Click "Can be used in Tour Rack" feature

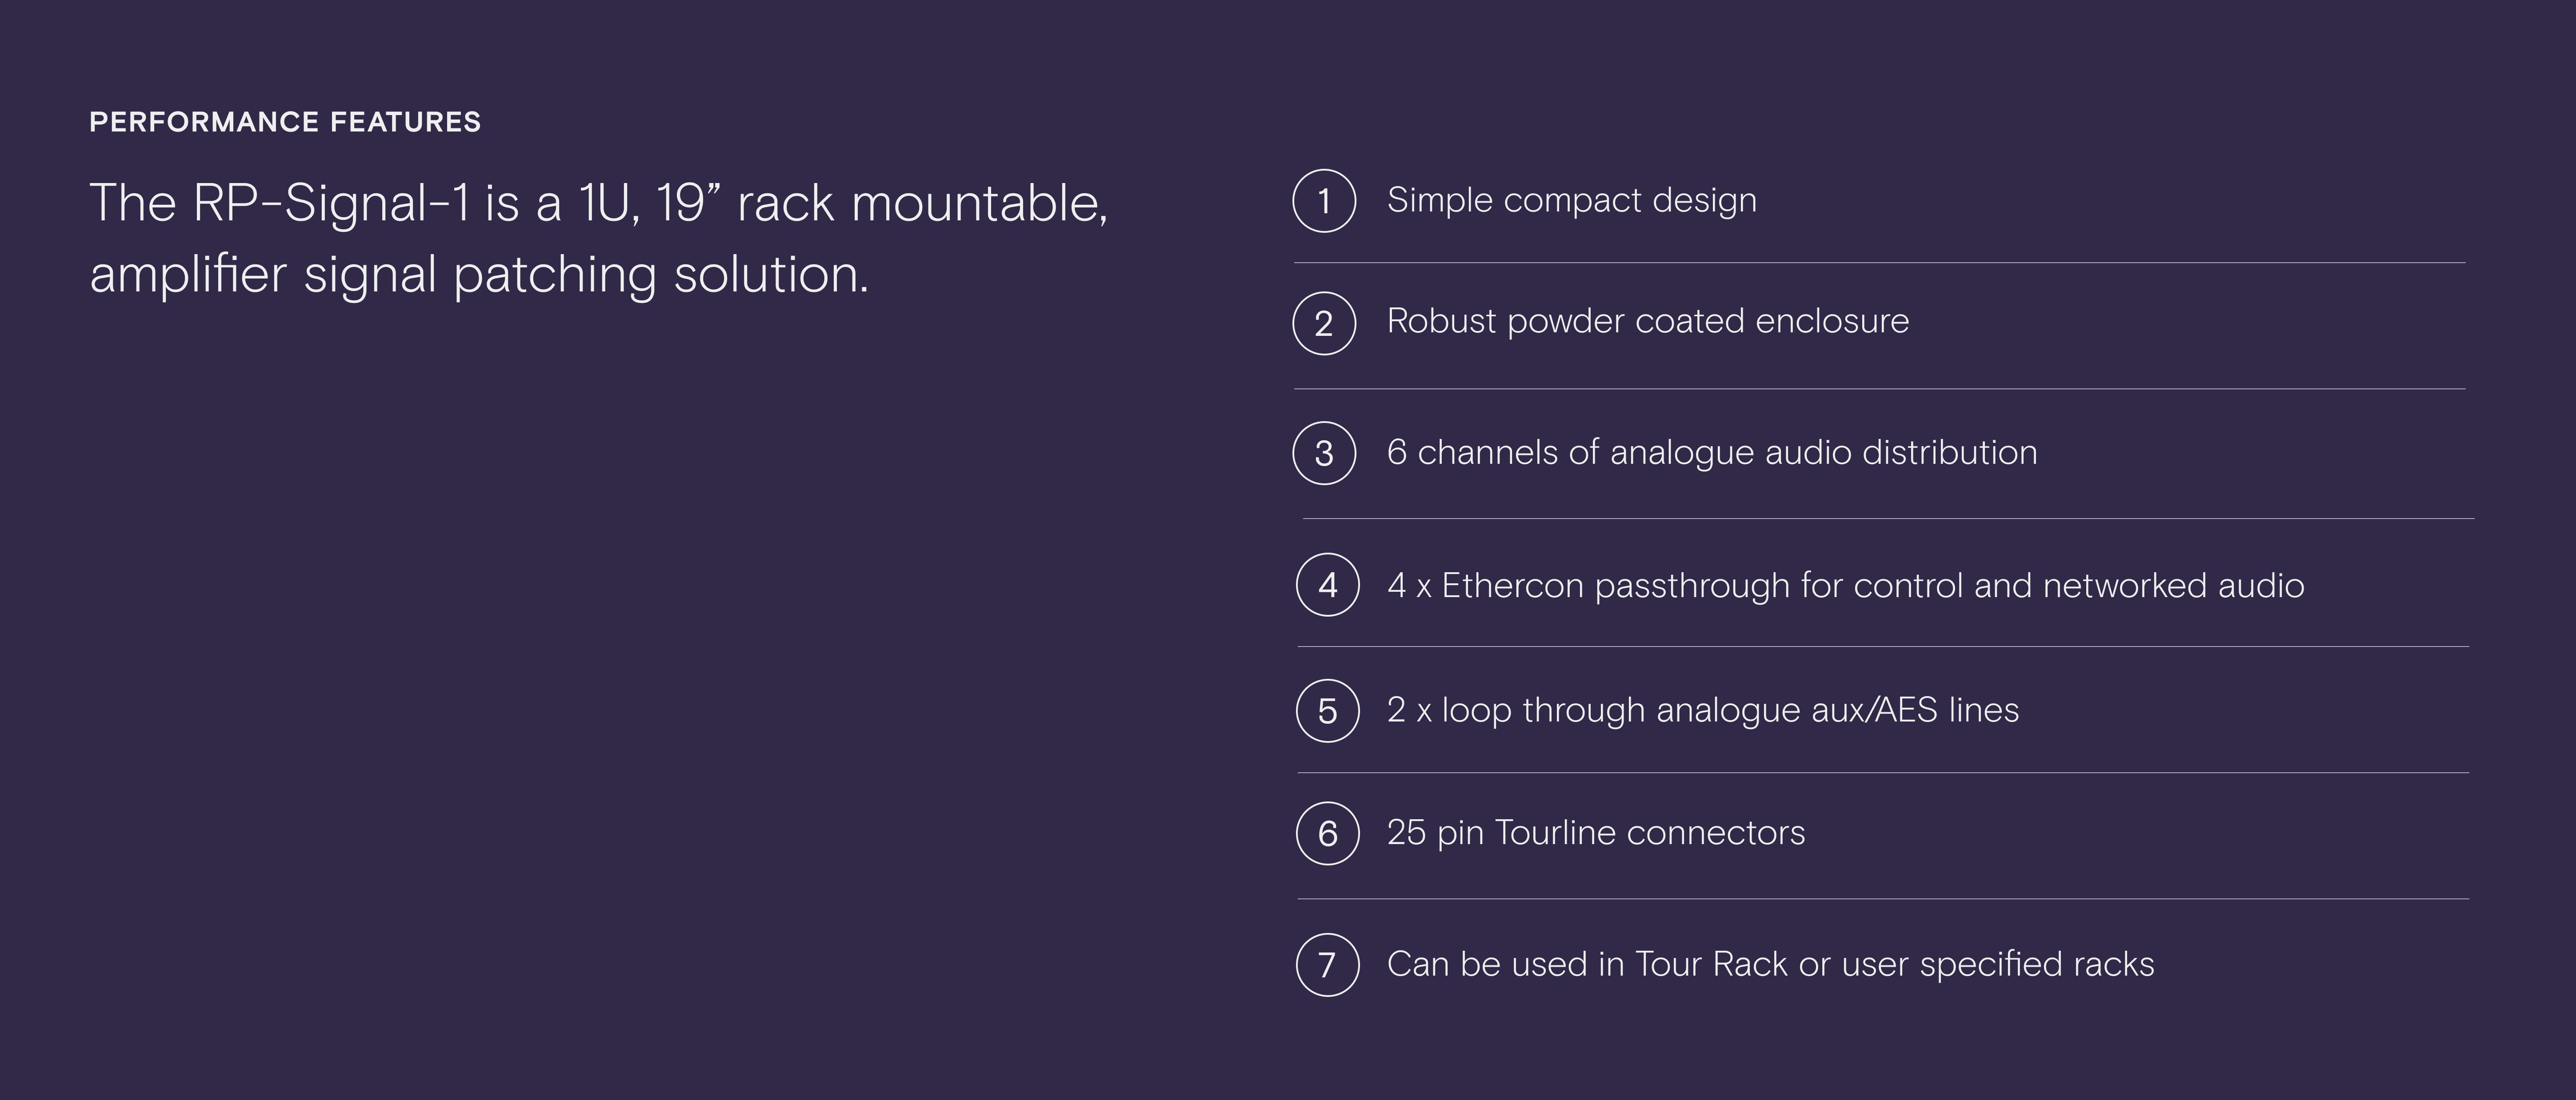coord(1770,964)
